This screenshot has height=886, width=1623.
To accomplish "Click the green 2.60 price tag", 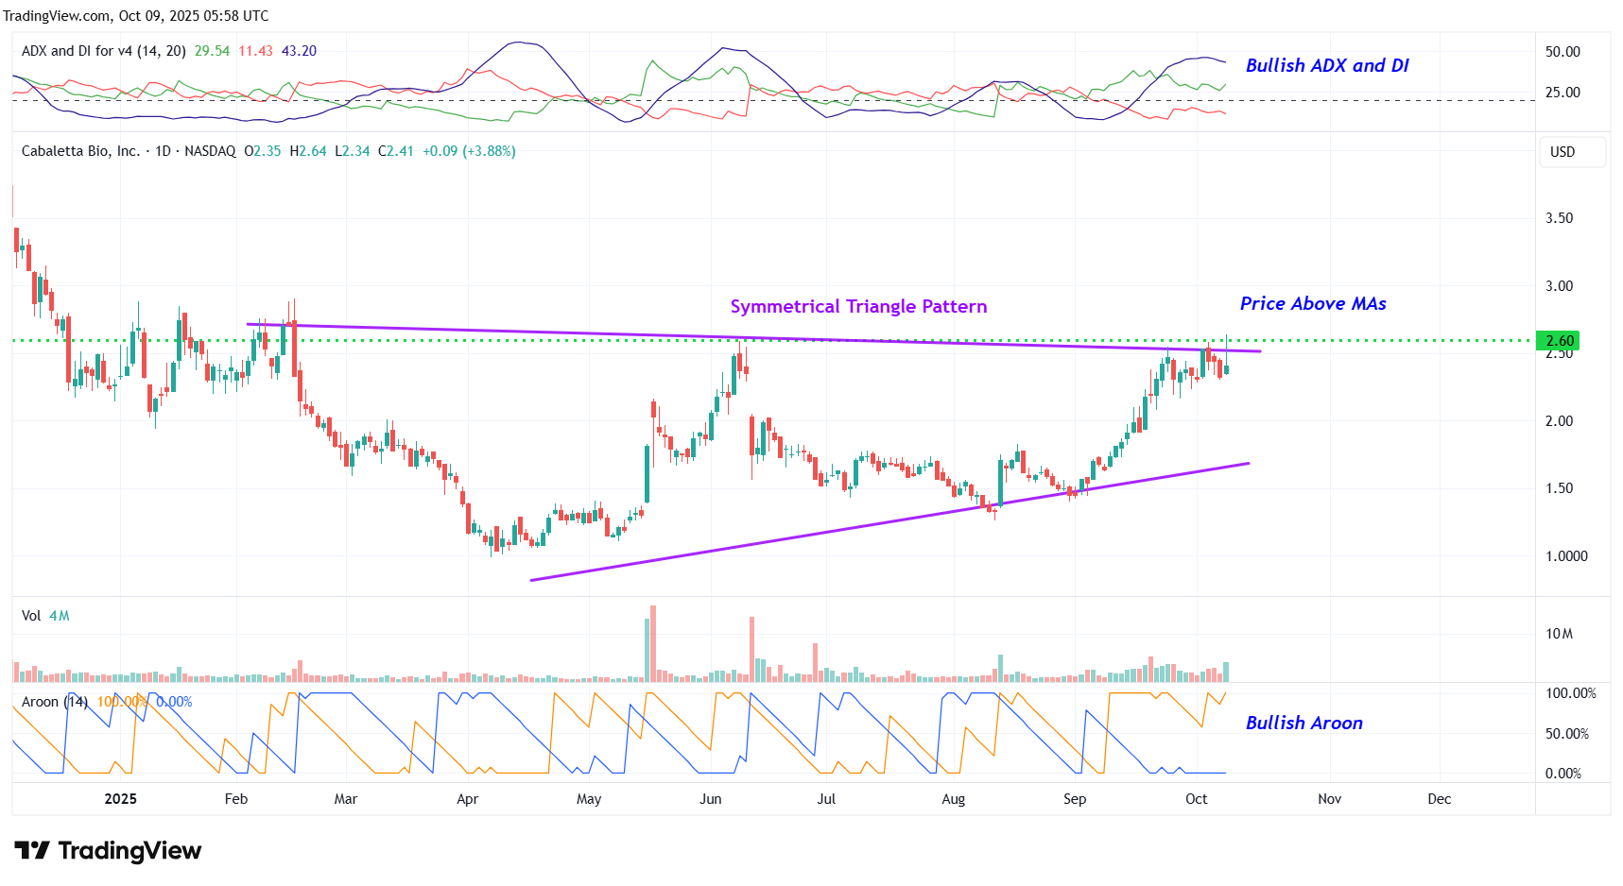I will (x=1558, y=341).
